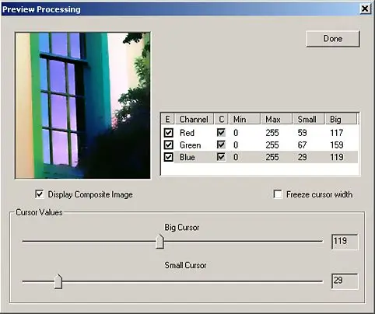Click the Big Cursor slider thumb
Viewport: 375px width, 314px height.
(x=160, y=242)
